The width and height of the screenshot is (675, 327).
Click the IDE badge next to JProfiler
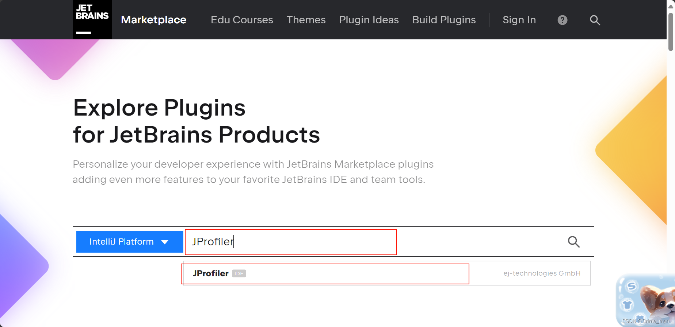tap(239, 273)
